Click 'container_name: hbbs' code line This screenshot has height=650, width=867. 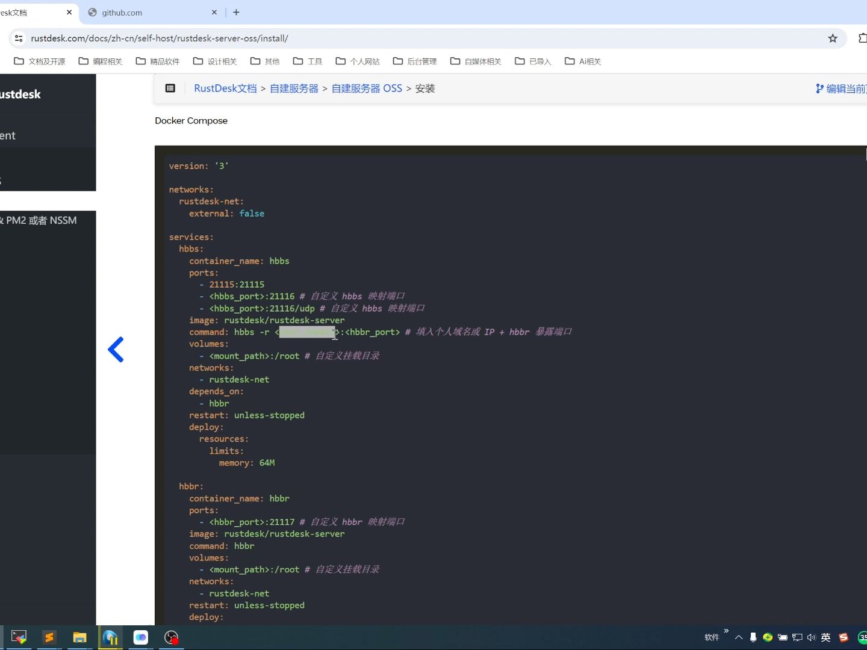239,261
